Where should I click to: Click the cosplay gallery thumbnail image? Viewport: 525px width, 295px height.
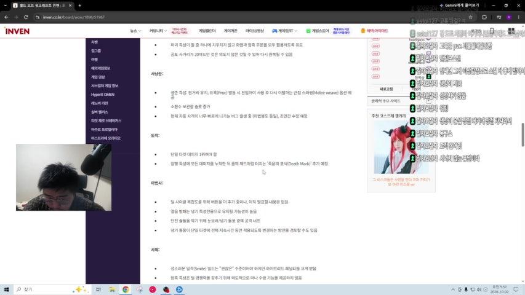tap(401, 148)
